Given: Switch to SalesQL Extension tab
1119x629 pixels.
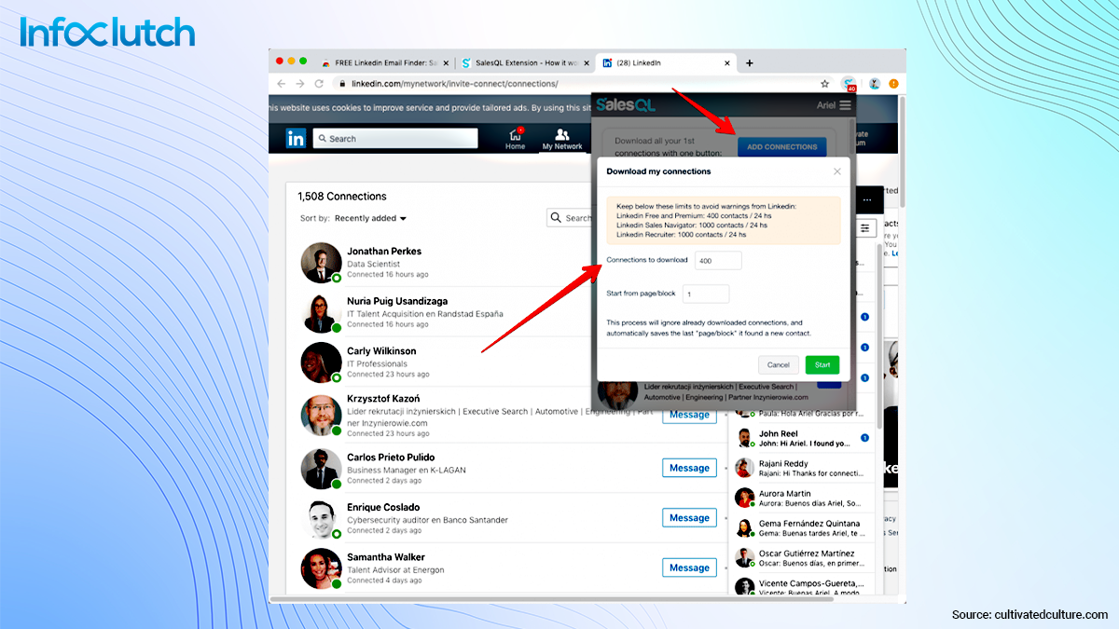Looking at the screenshot, I should pos(525,62).
